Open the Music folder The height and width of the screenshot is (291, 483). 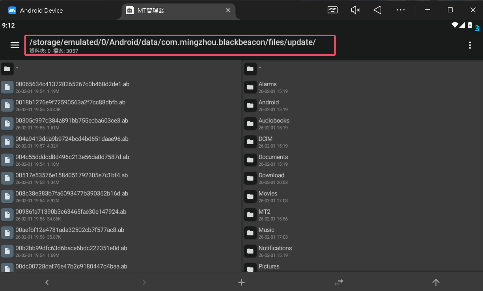coord(362,233)
